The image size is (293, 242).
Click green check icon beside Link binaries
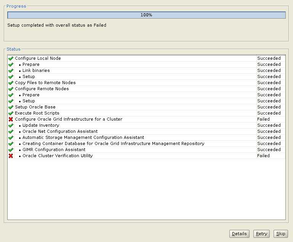[x=11, y=70]
